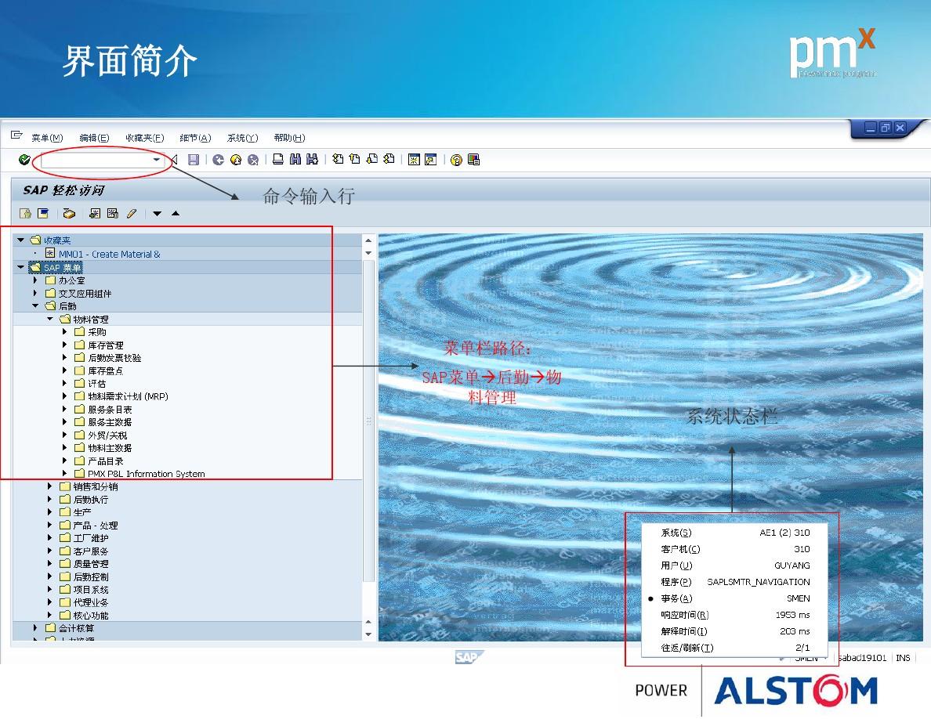The width and height of the screenshot is (931, 719).
Task: Select 事务(A) option in status popup
Action: tap(735, 598)
